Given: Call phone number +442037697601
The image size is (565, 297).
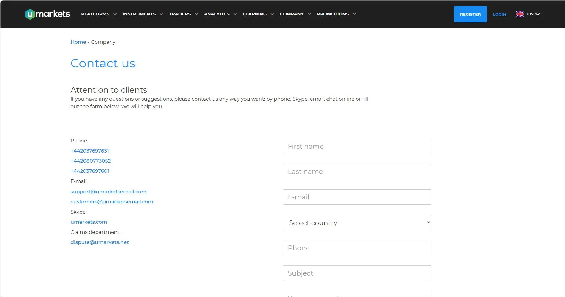Looking at the screenshot, I should coord(90,171).
